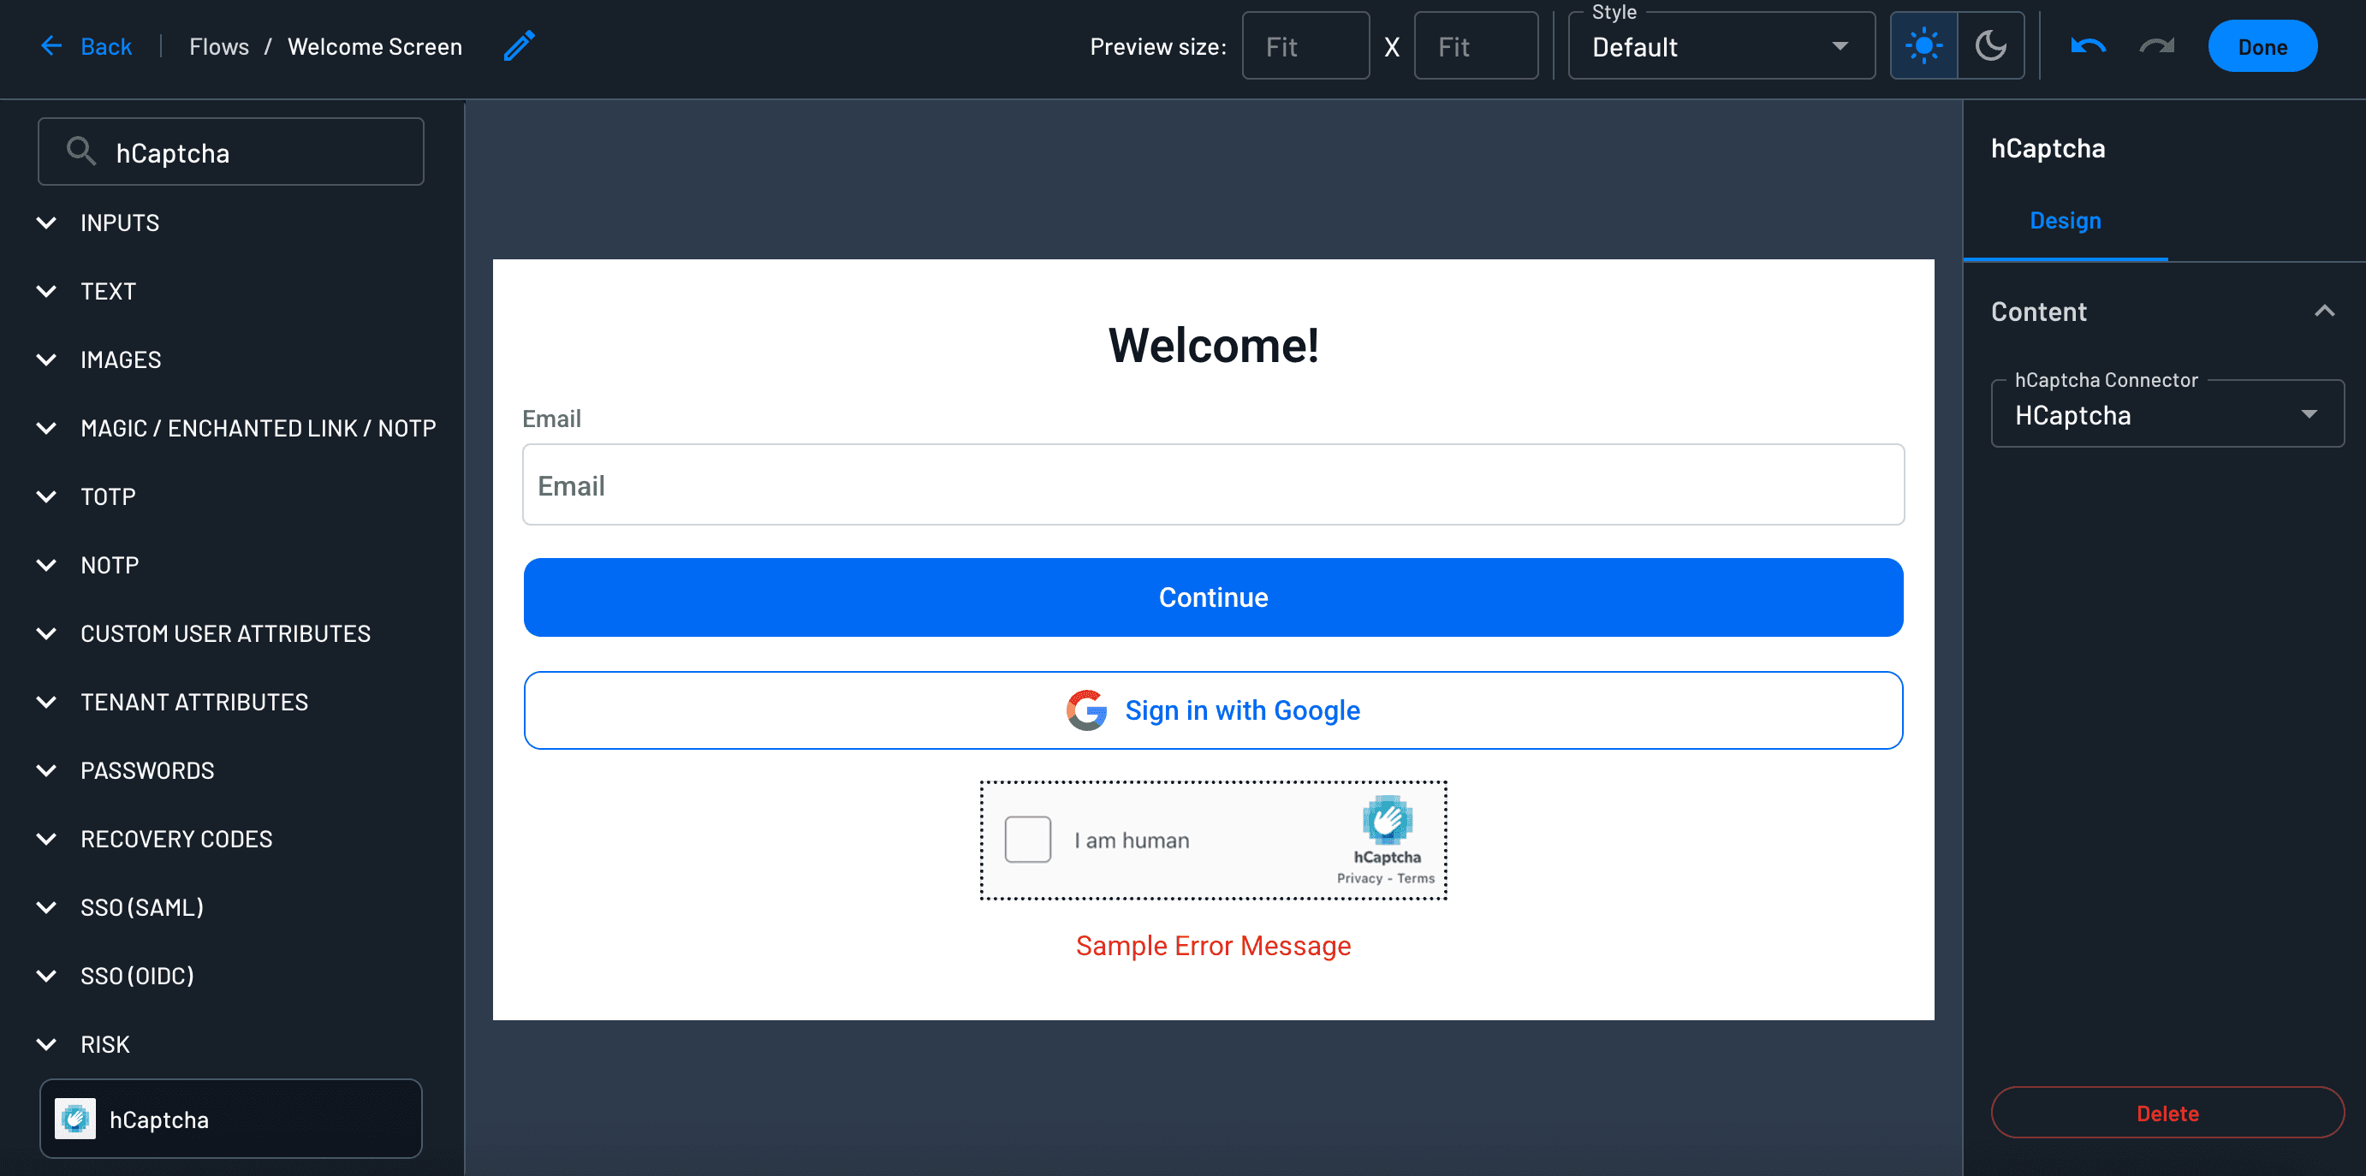Open the Style dropdown

(x=1721, y=46)
